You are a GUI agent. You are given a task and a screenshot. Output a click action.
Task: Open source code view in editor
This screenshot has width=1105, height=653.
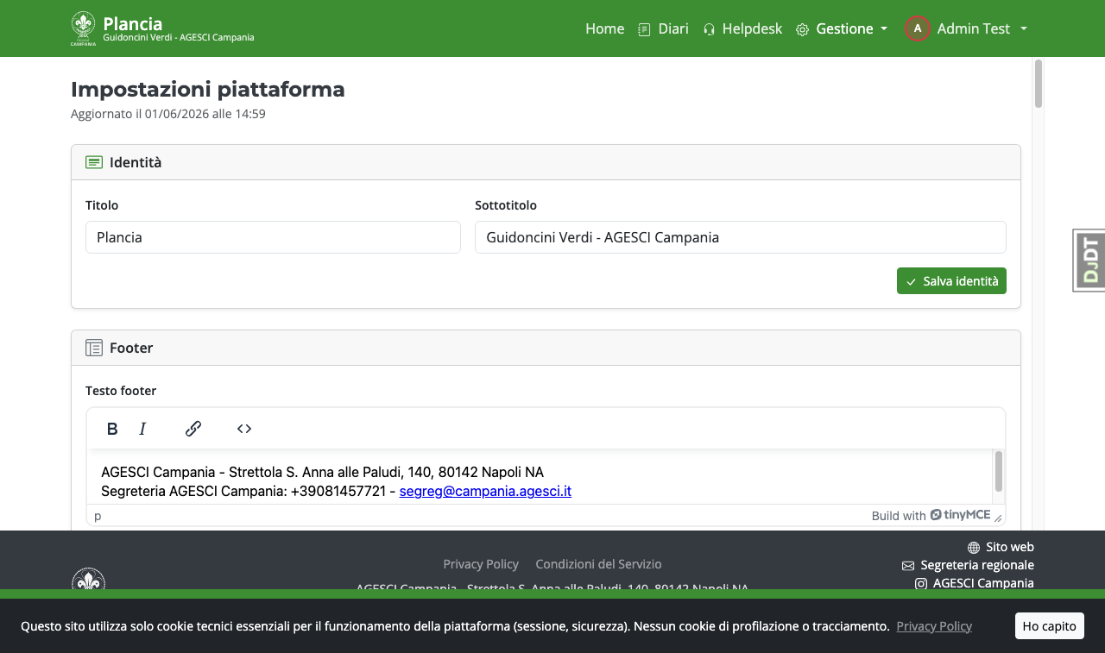(x=244, y=429)
